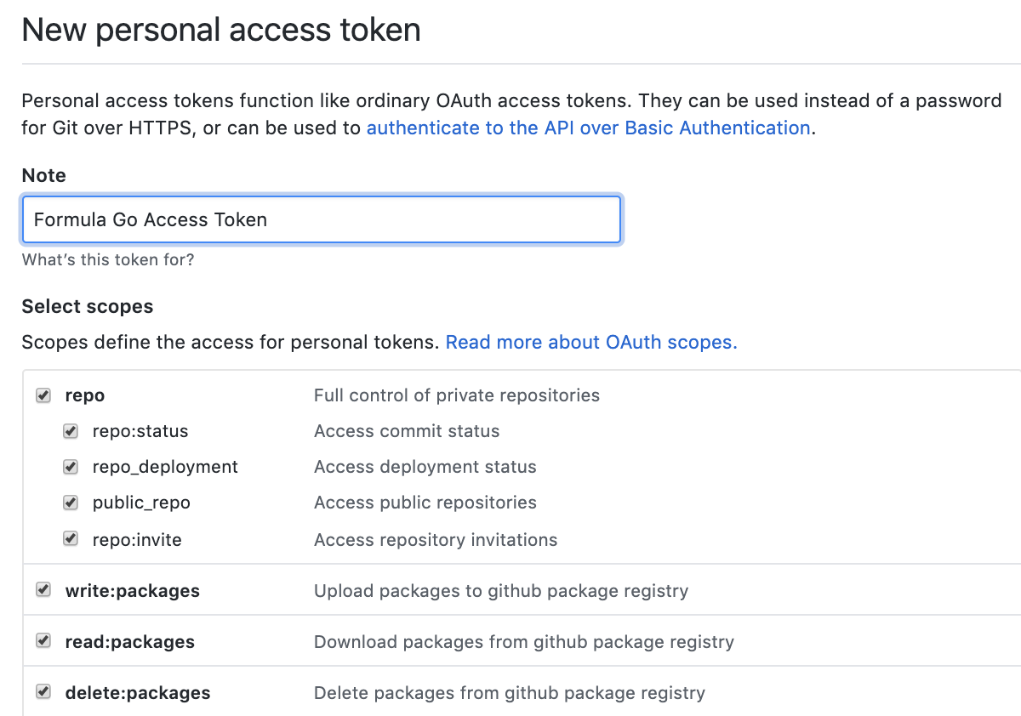
Task: Click the delete:packages label text
Action: [138, 693]
